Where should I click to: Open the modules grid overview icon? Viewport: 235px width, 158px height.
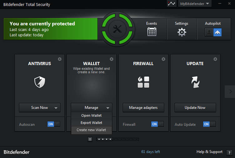(x=90, y=139)
